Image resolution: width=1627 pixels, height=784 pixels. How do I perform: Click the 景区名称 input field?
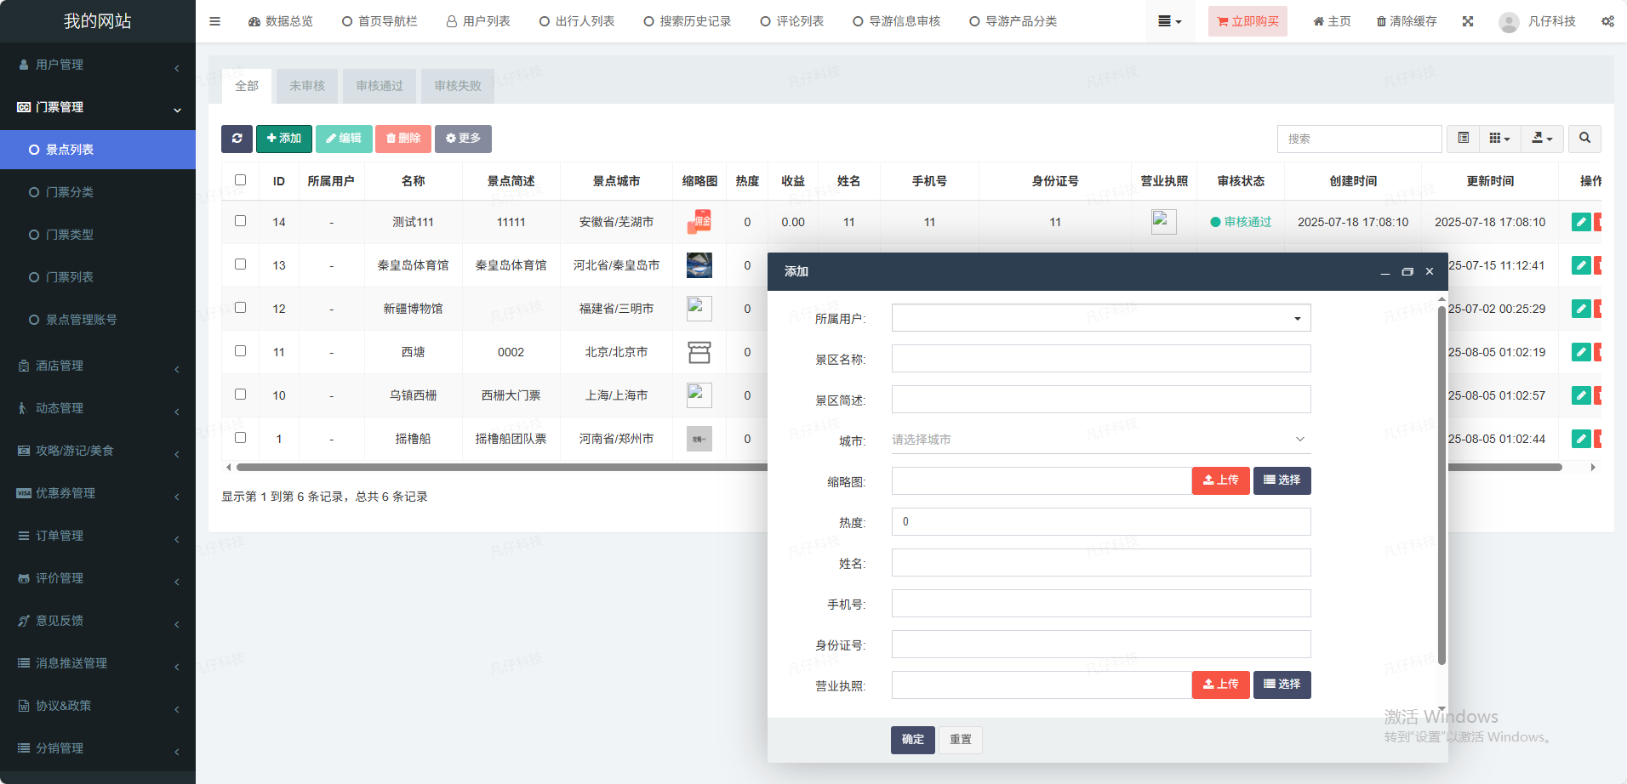pos(1100,359)
